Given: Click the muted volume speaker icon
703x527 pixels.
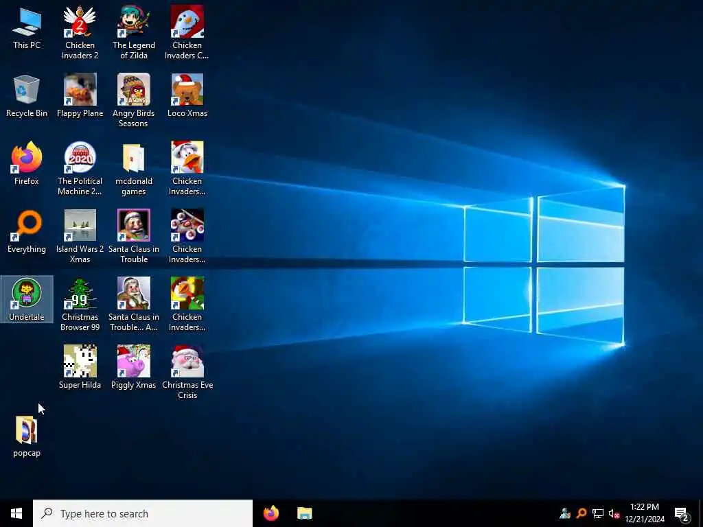Looking at the screenshot, I should 614,513.
